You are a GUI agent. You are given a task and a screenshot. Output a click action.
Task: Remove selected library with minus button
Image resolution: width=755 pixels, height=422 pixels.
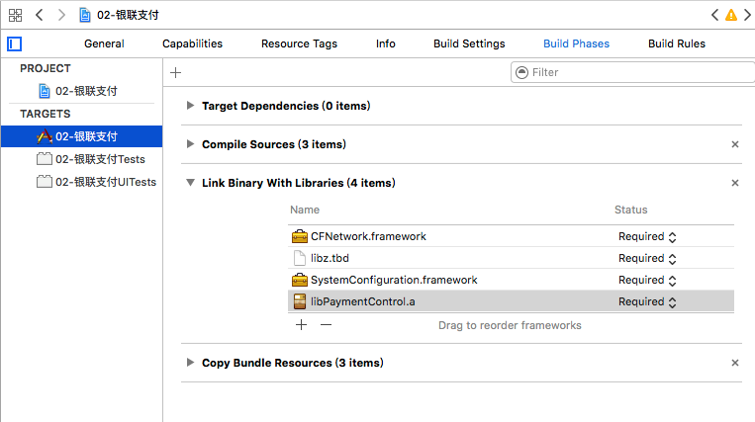[x=326, y=325]
